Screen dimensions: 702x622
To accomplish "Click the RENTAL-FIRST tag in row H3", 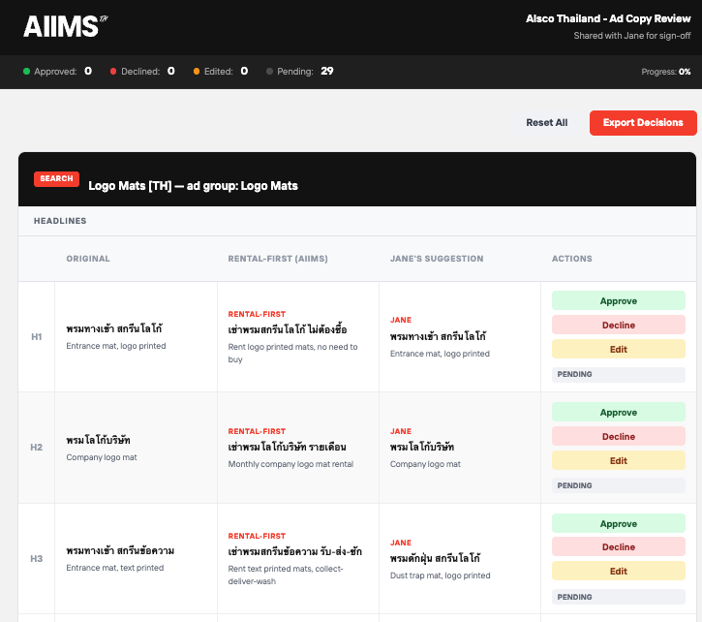I will [x=257, y=536].
